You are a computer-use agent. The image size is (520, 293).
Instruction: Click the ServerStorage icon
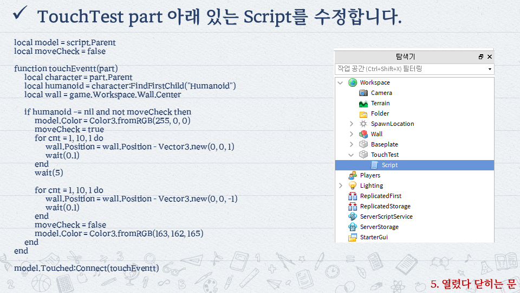tap(353, 227)
